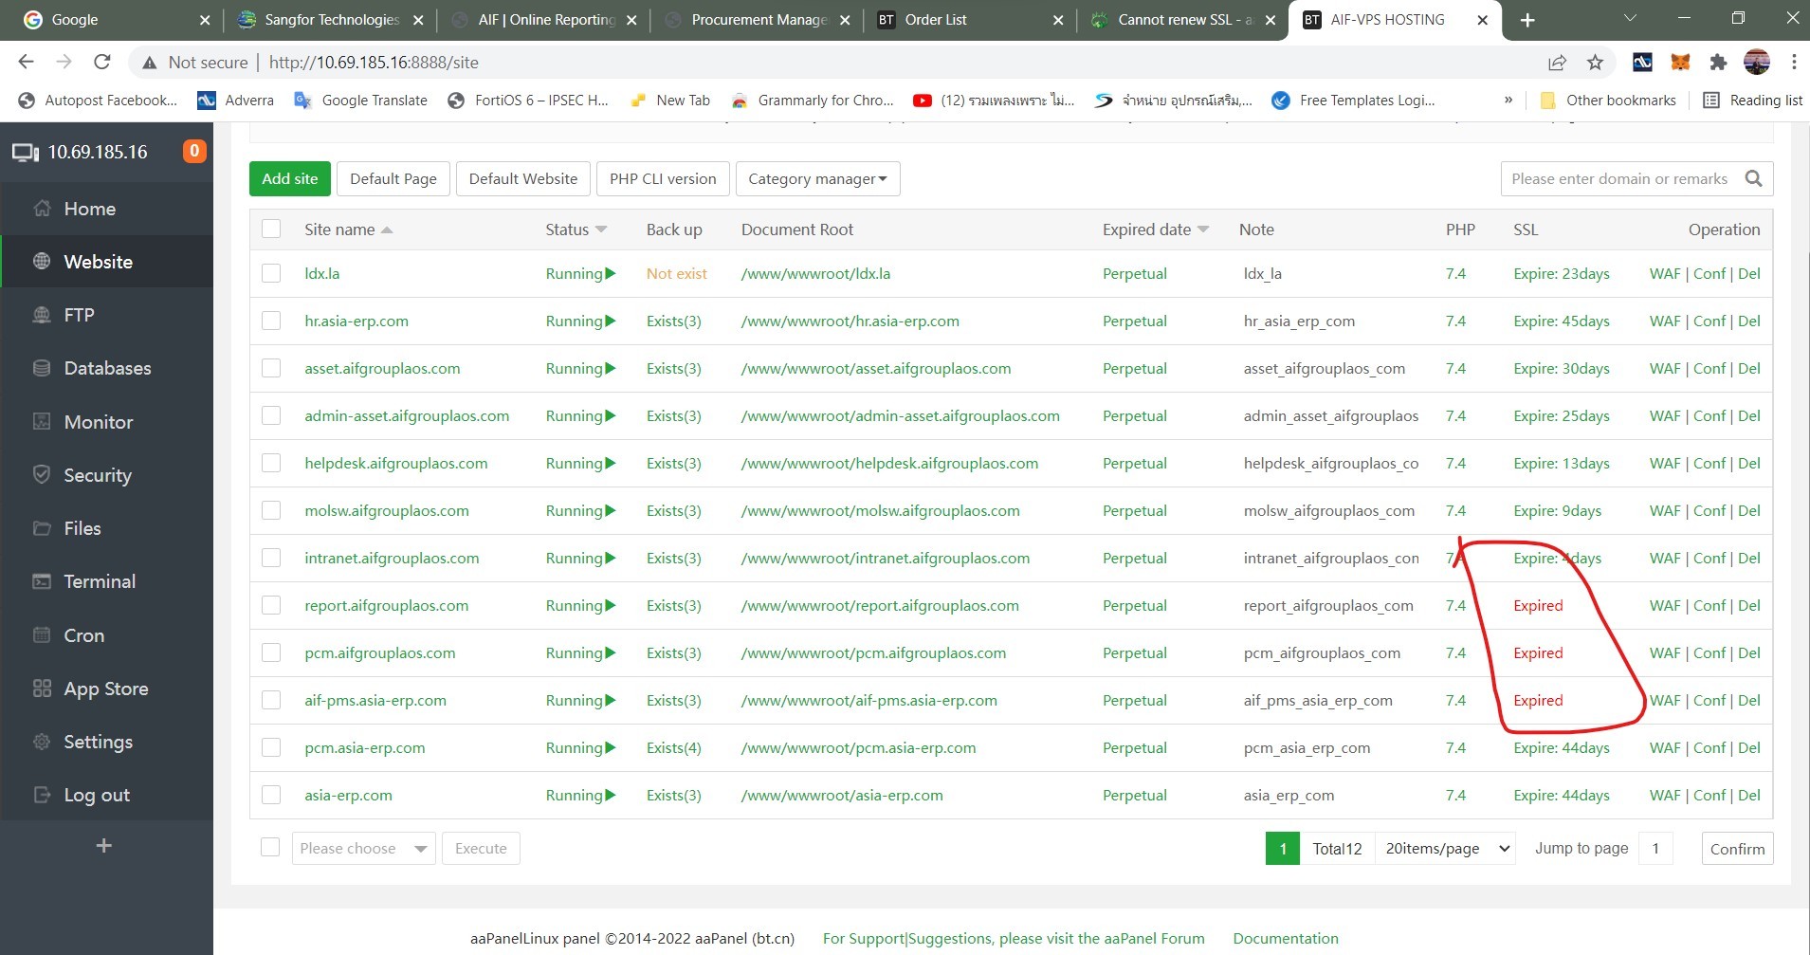Click the plus icon below Log out
Image resolution: width=1810 pixels, height=955 pixels.
pos(104,845)
